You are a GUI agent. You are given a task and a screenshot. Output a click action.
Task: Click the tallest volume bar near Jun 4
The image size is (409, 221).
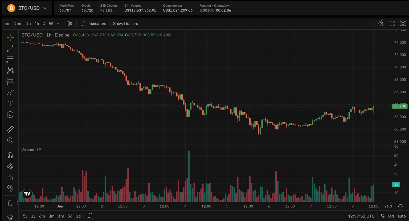[189, 176]
